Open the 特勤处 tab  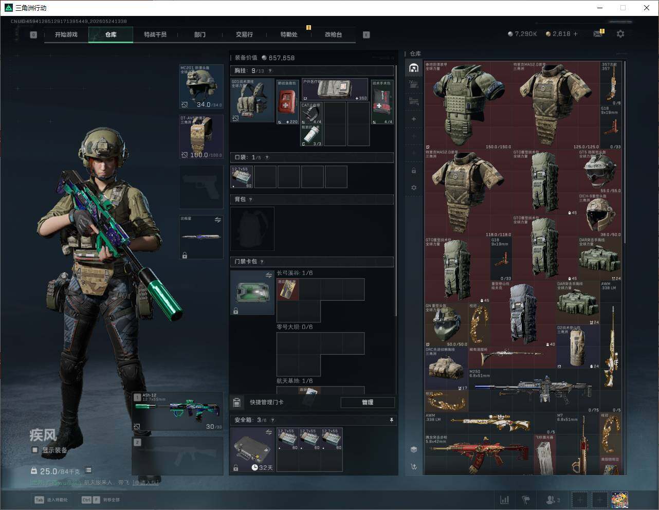[x=289, y=34]
